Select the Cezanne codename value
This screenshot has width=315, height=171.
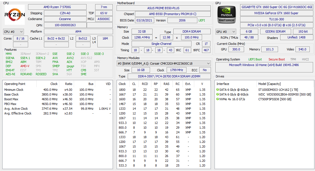coord(65,19)
